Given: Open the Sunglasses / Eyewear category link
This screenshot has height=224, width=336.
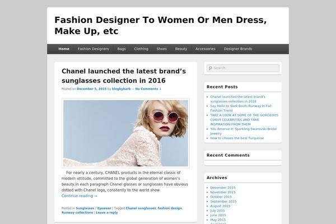Looking at the screenshot, I should [x=94, y=208].
